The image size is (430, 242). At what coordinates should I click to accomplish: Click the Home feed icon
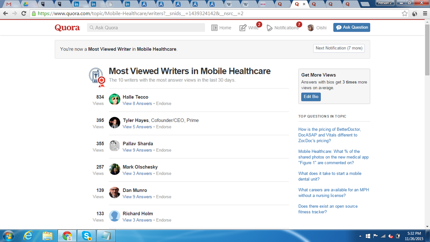click(214, 28)
